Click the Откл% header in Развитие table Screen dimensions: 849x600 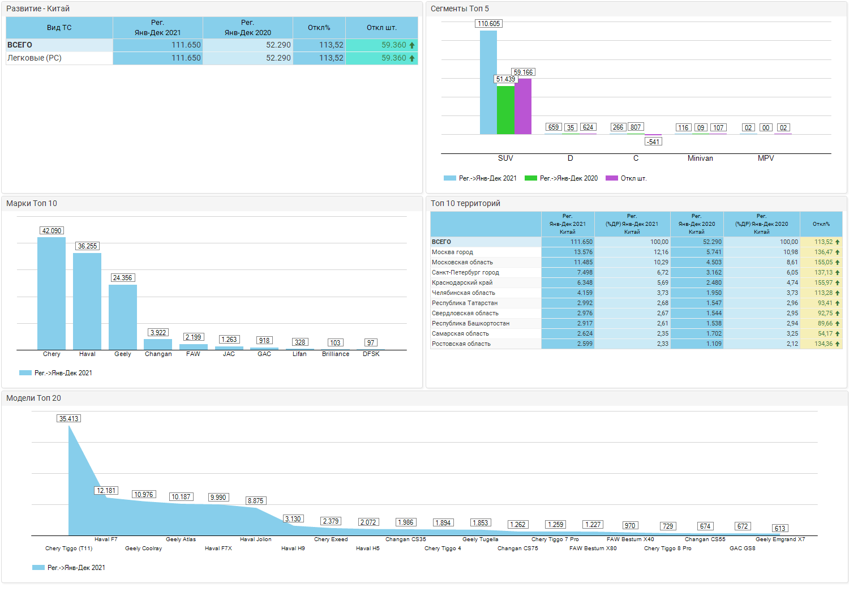pos(319,28)
